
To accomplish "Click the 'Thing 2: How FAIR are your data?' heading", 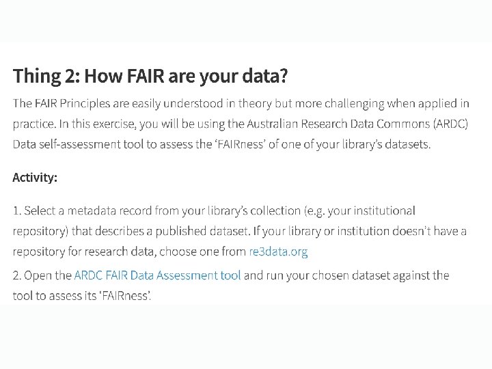I will click(x=150, y=75).
